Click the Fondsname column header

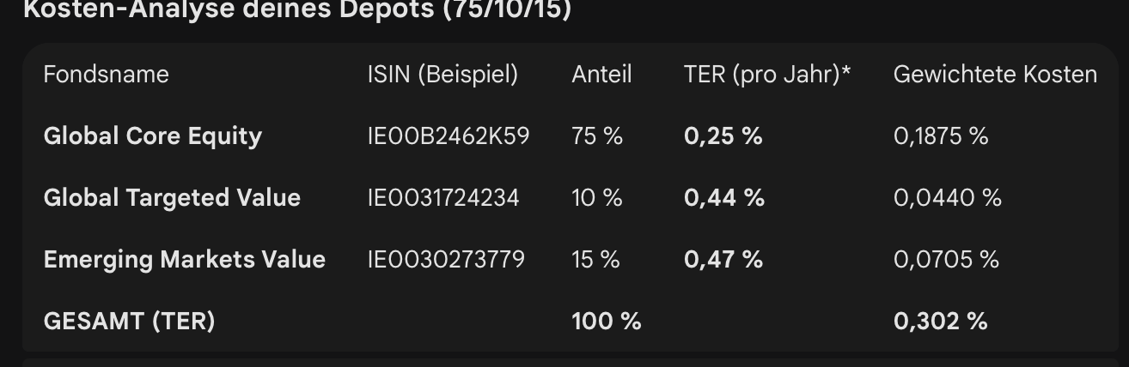click(106, 75)
